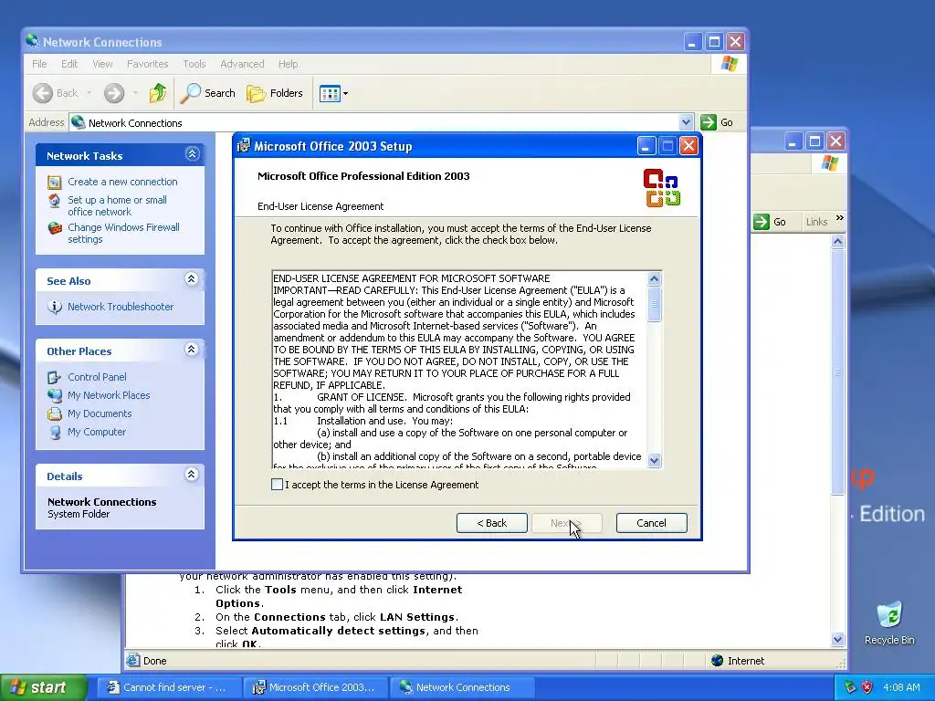Click the Forward arrow toolbar icon
This screenshot has width=935, height=701.
point(114,93)
